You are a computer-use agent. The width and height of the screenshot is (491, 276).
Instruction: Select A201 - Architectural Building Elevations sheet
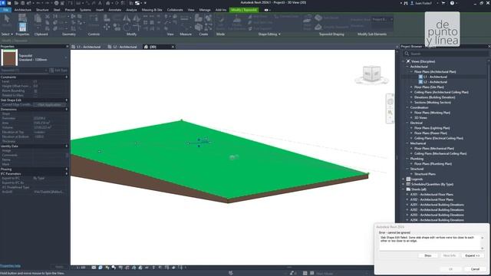pyautogui.click(x=437, y=205)
